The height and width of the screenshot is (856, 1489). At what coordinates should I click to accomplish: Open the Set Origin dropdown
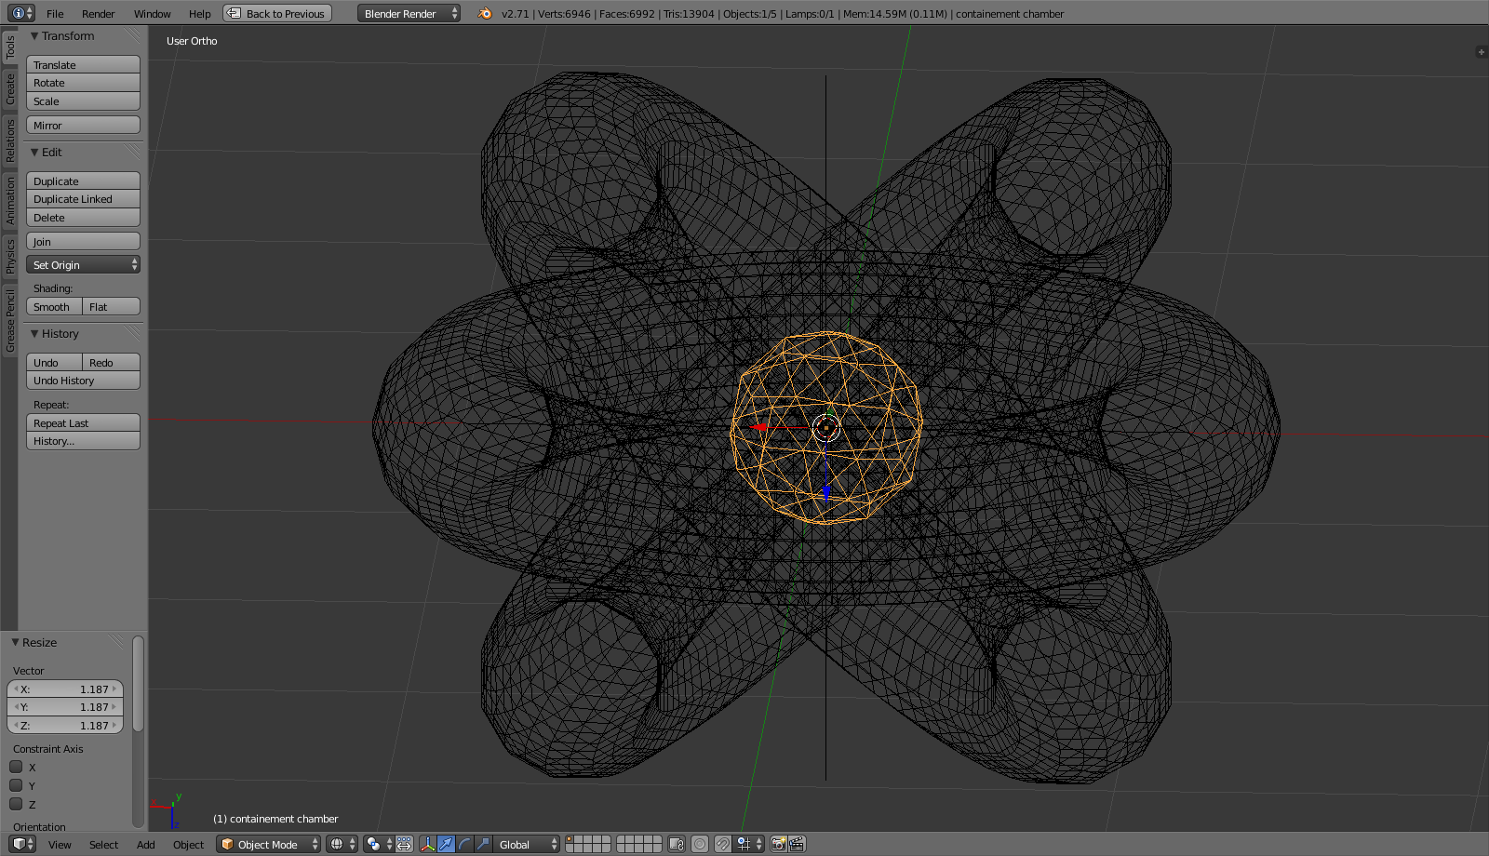point(83,265)
